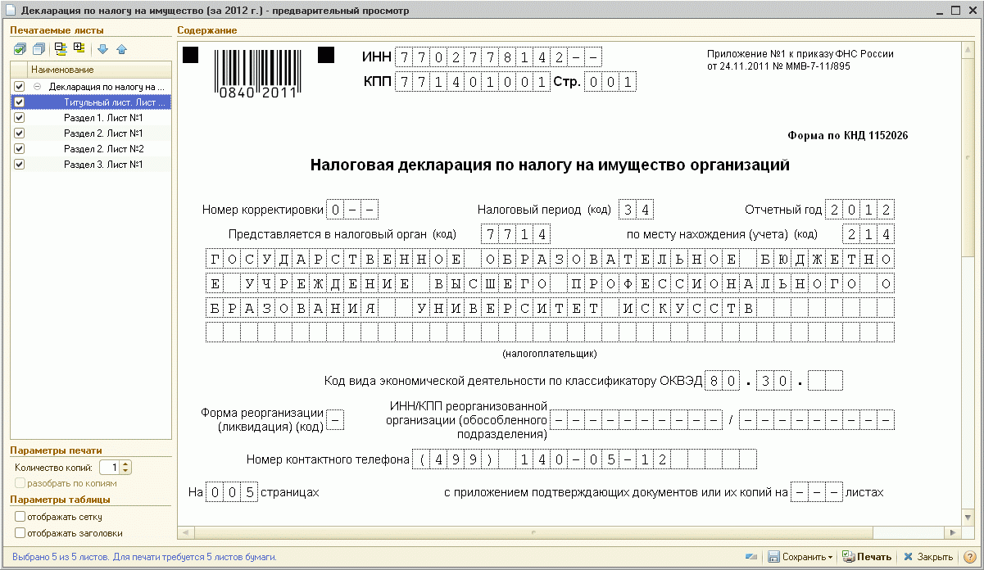Check all sheets toolbar icon
Image resolution: width=984 pixels, height=570 pixels.
point(20,49)
